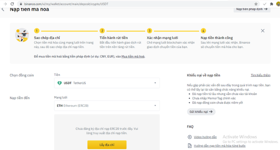Close the deposit steps banner

click(263, 31)
